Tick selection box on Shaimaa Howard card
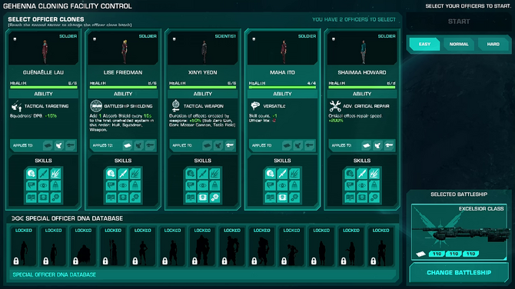This screenshot has height=289, width=515. click(x=334, y=39)
